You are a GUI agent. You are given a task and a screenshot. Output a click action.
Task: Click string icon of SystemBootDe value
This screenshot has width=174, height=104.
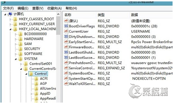[66, 73]
